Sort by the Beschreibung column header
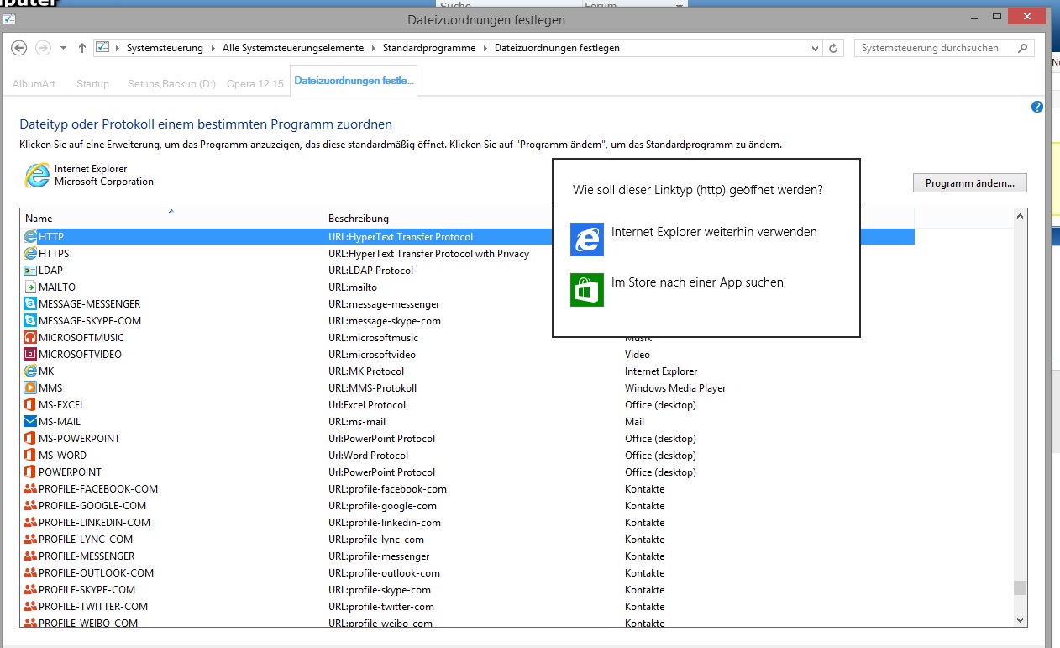Screen dimensions: 1060x648 pyautogui.click(x=471, y=218)
